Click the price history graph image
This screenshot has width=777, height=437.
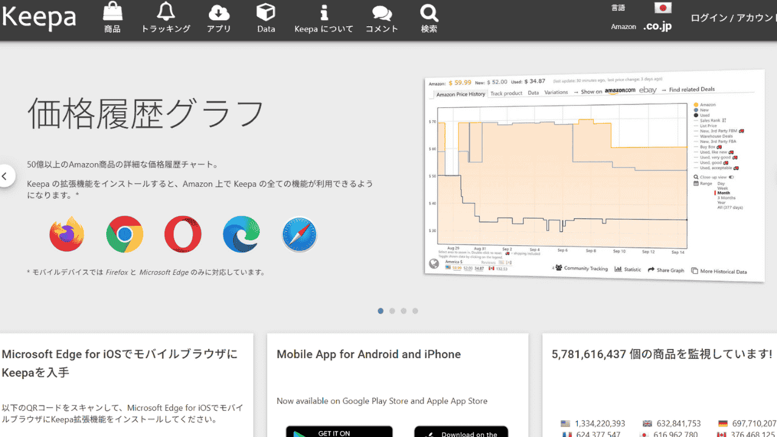pyautogui.click(x=594, y=176)
